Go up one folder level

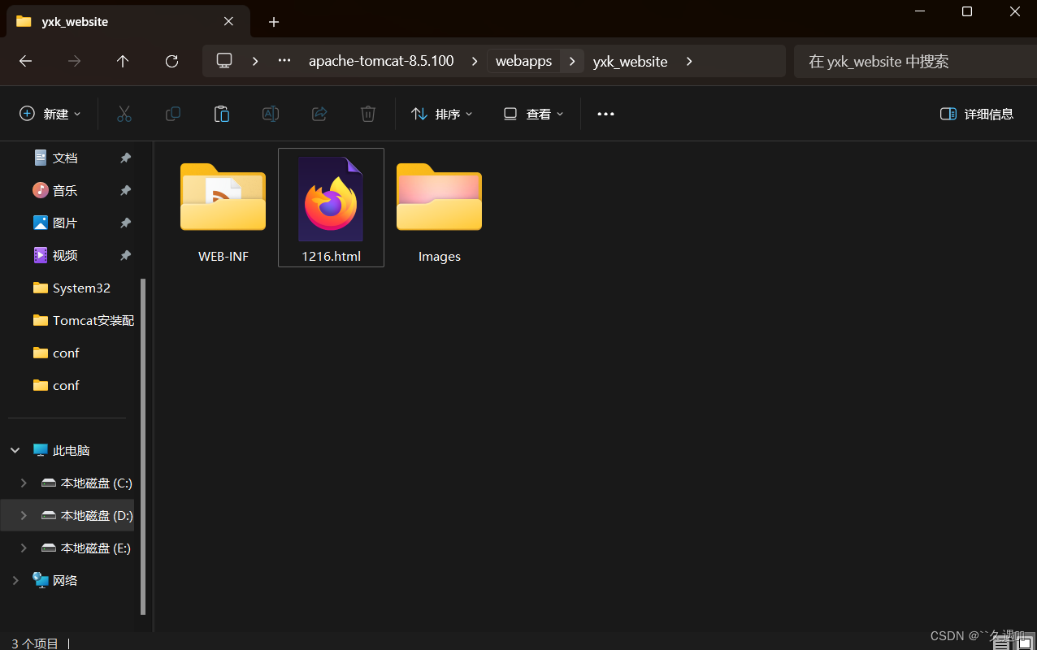pyautogui.click(x=123, y=61)
